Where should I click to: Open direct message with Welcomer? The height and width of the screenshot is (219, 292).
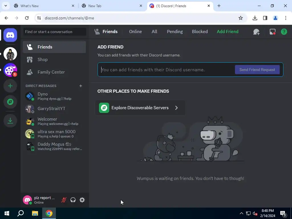(54, 121)
